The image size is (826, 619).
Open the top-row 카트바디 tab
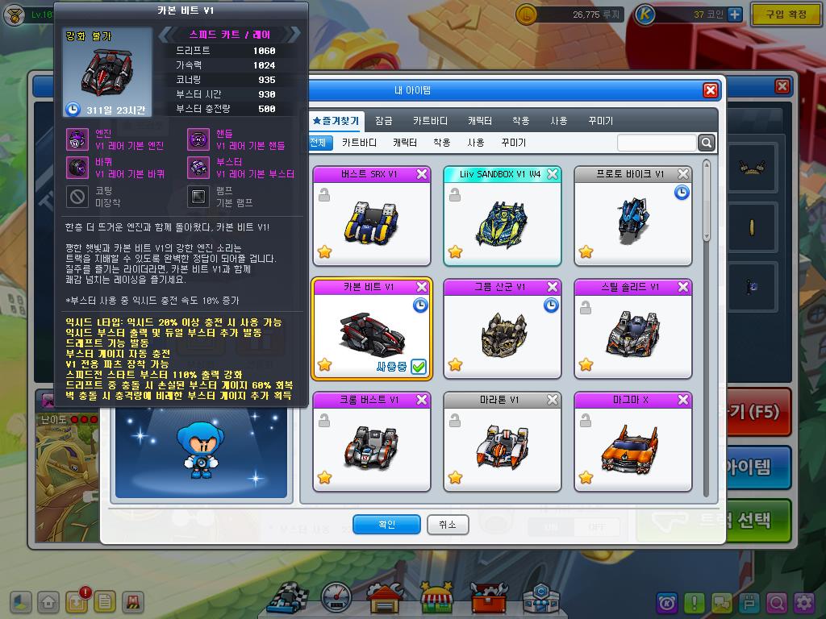point(431,121)
